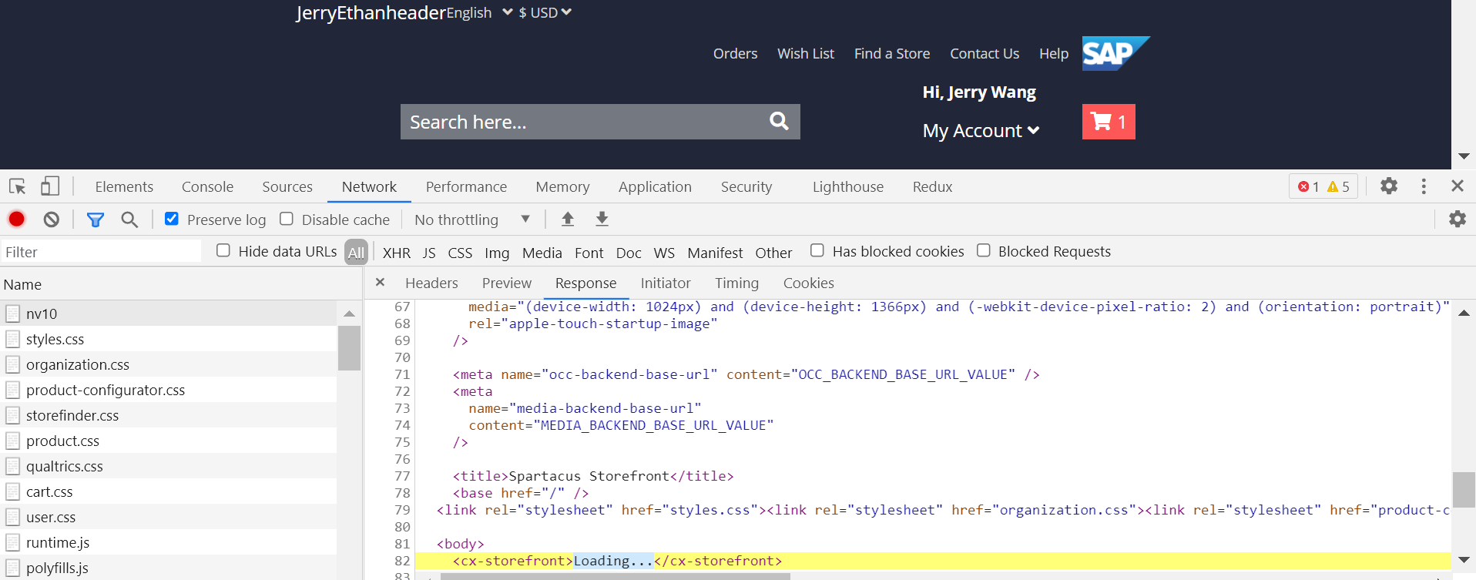Open the No throttling dropdown
1476x580 pixels.
(x=472, y=220)
